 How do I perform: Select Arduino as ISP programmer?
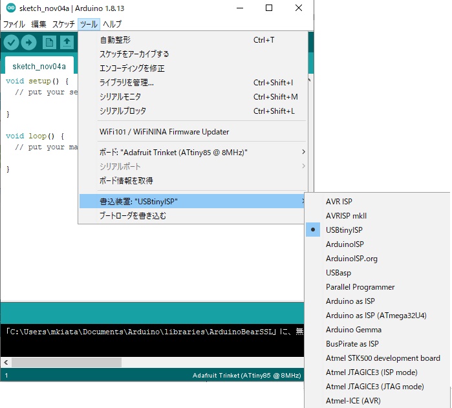click(x=378, y=301)
